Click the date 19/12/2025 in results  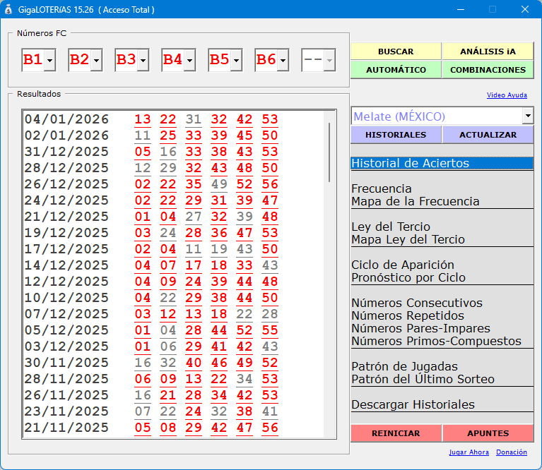[x=66, y=233]
